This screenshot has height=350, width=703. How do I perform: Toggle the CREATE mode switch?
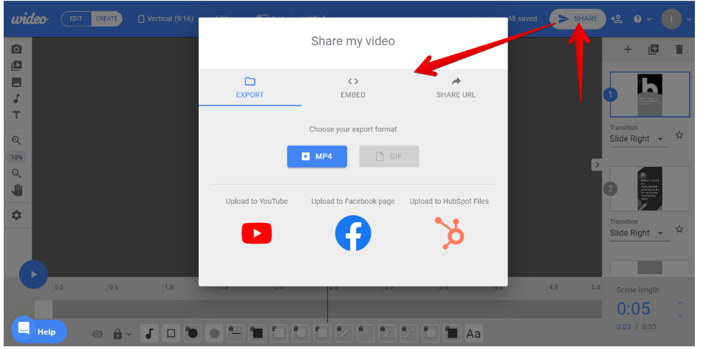(106, 18)
